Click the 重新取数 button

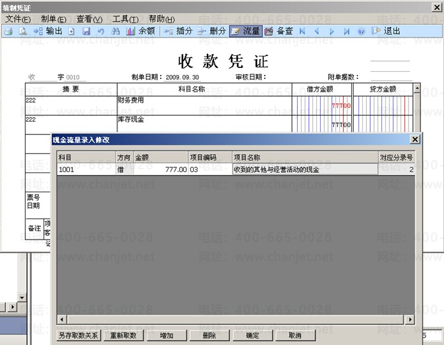tap(123, 335)
